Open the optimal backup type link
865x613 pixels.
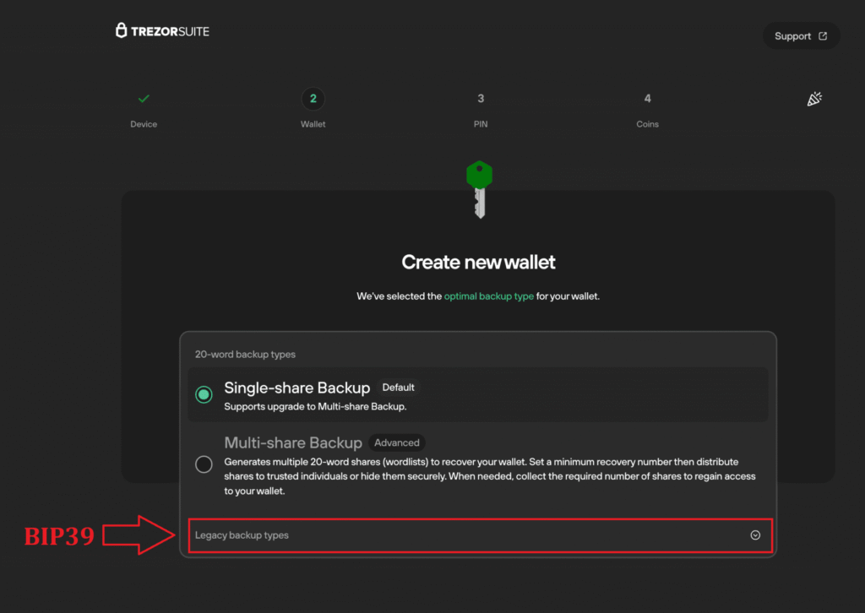489,296
